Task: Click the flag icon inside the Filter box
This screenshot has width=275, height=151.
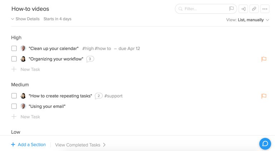Action: pos(231,9)
